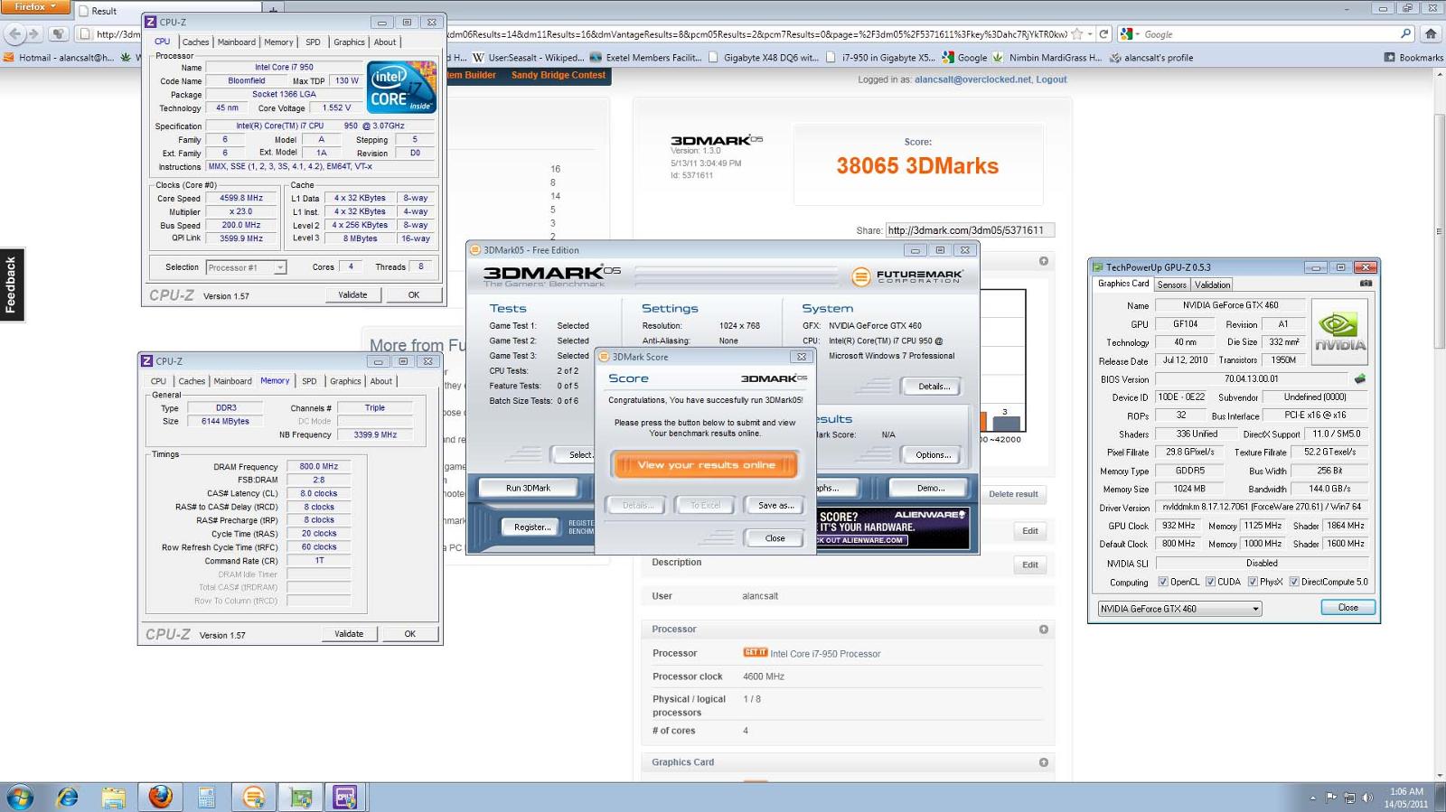Click View your results online button
1446x812 pixels.
click(x=706, y=465)
